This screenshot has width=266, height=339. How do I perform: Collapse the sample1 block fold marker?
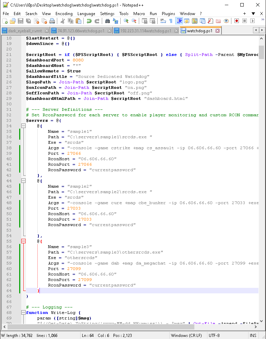click(23, 126)
